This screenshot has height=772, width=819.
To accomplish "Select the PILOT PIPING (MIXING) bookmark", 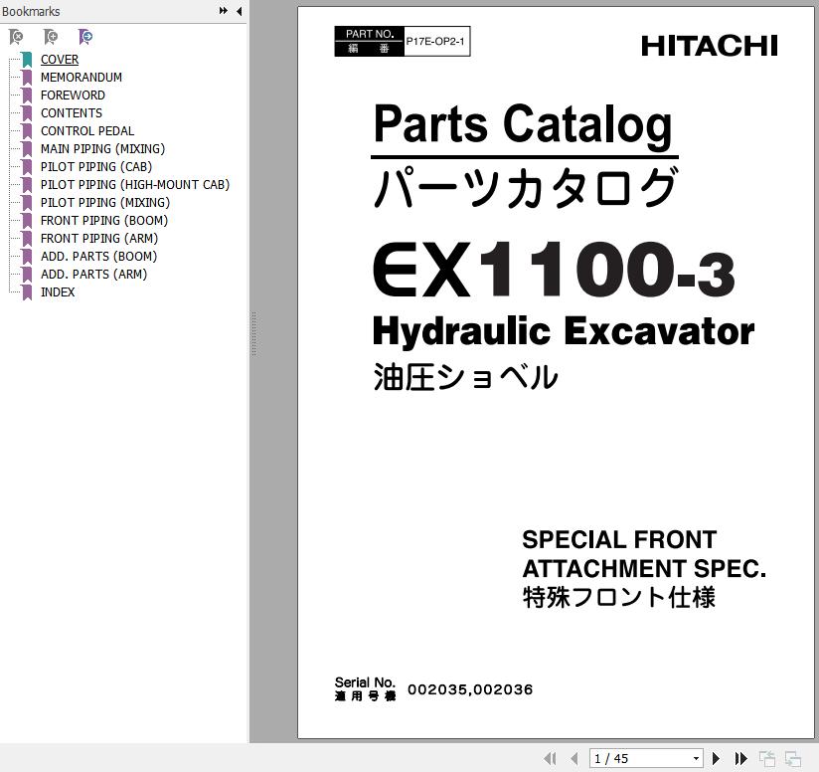I will 105,202.
